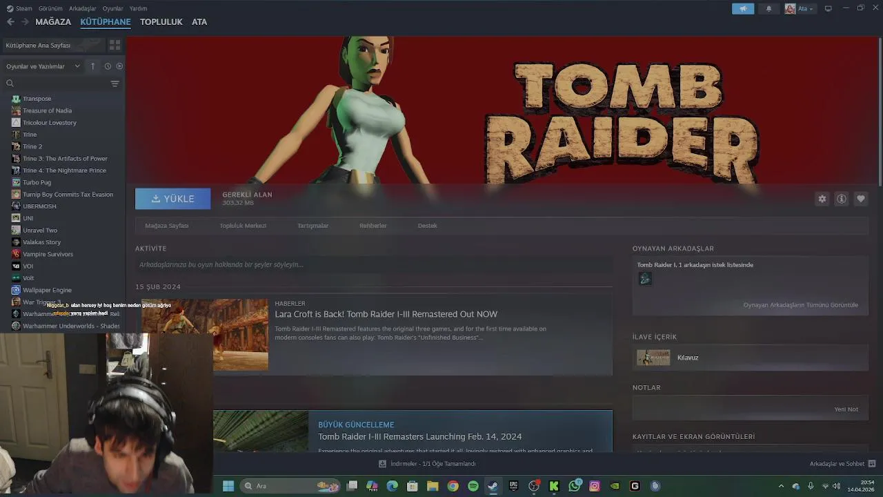
Task: Click the announcements megaphone button
Action: coord(743,9)
